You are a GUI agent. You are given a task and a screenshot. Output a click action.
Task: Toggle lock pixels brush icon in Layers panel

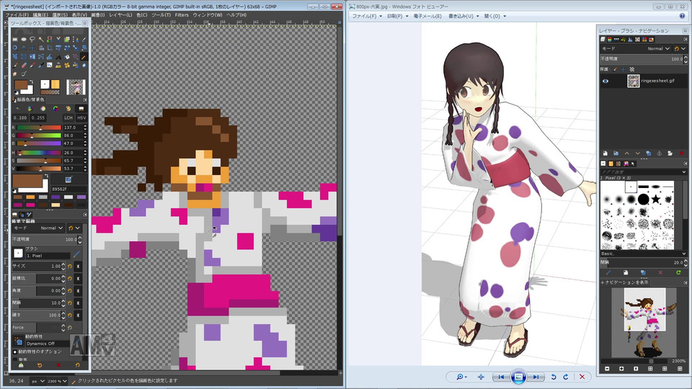coord(615,69)
